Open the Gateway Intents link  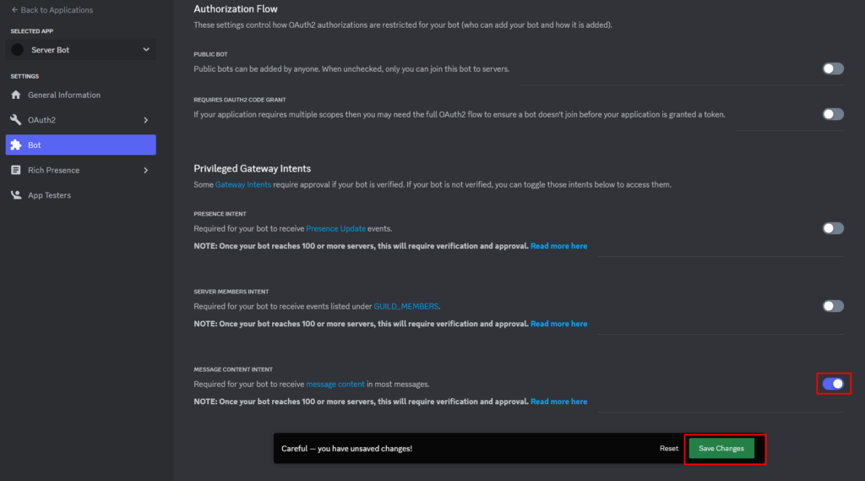[x=243, y=184]
